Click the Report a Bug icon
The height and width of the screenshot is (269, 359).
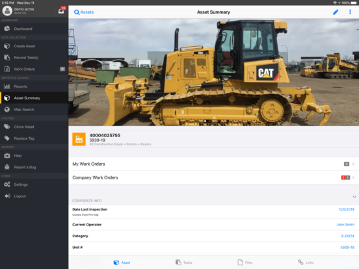point(7,167)
